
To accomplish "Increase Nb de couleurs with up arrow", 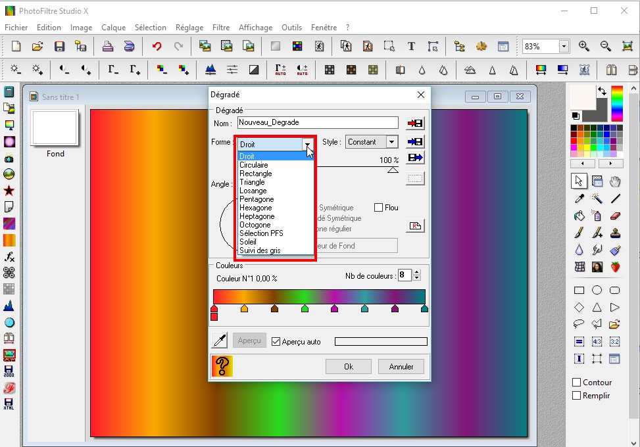I will click(x=416, y=272).
